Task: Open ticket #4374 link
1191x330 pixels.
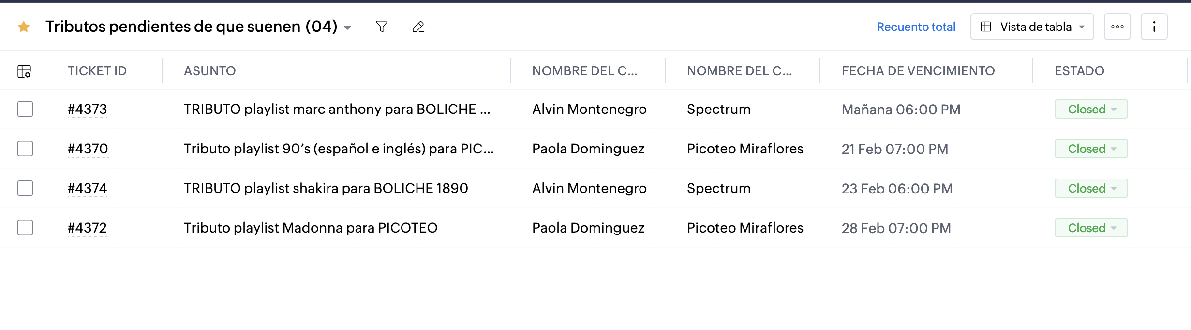Action: click(88, 188)
